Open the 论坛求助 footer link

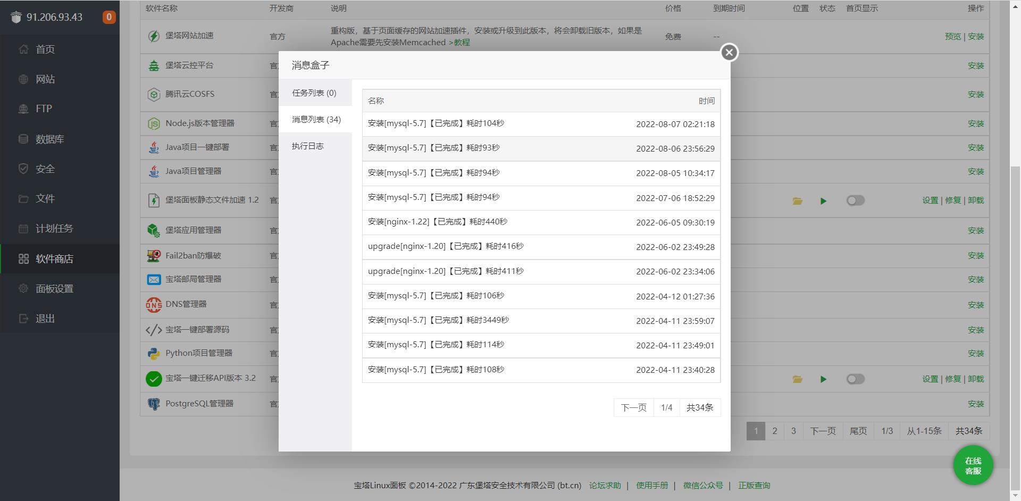pyautogui.click(x=605, y=485)
